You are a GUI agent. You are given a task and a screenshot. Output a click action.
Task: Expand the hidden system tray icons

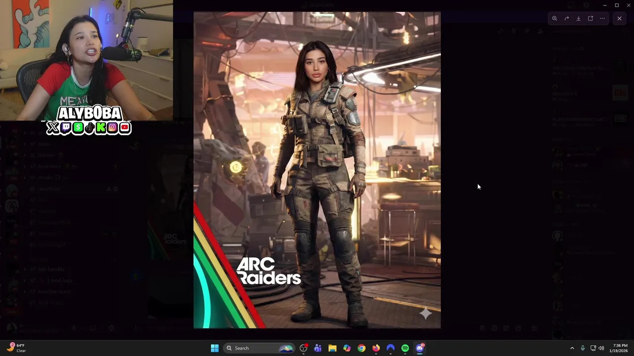pyautogui.click(x=572, y=348)
